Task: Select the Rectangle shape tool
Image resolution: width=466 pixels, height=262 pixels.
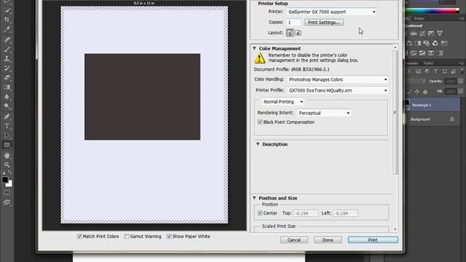Action: [7, 146]
